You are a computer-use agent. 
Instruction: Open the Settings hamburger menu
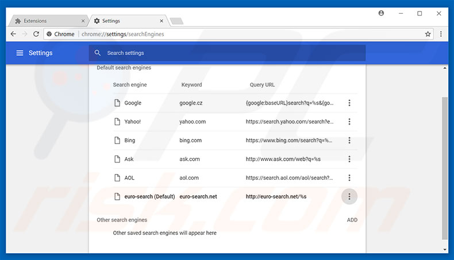click(20, 53)
